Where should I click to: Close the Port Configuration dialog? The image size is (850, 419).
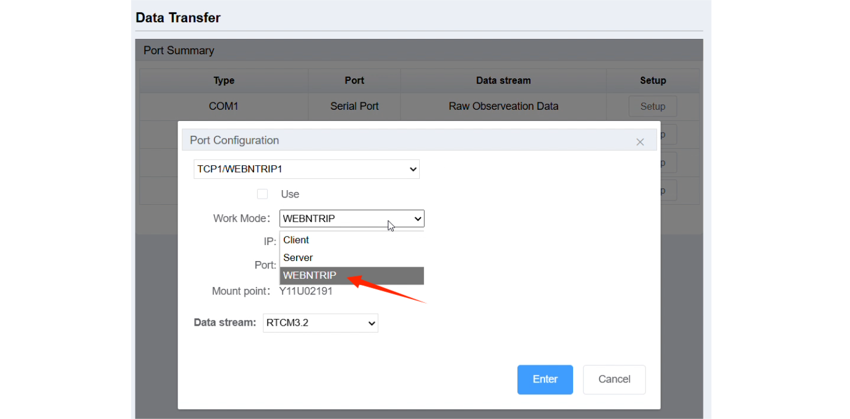pos(640,142)
